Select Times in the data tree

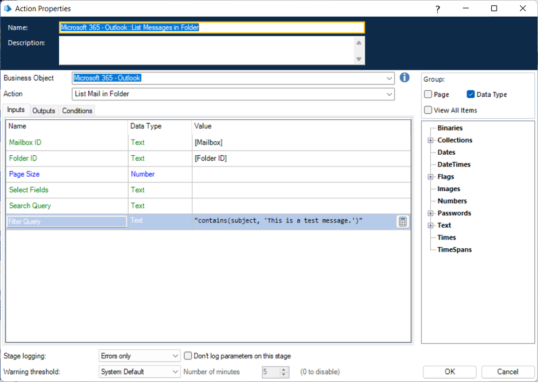(x=446, y=237)
